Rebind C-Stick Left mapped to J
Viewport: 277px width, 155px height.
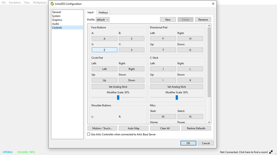(x=163, y=69)
